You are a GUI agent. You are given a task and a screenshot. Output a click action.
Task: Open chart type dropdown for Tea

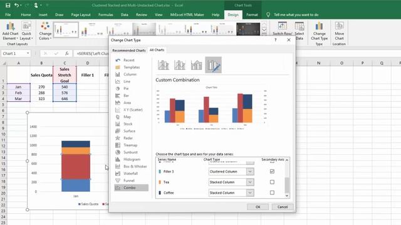(250, 182)
